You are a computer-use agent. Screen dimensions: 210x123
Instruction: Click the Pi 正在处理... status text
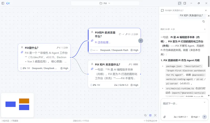coord(103,42)
